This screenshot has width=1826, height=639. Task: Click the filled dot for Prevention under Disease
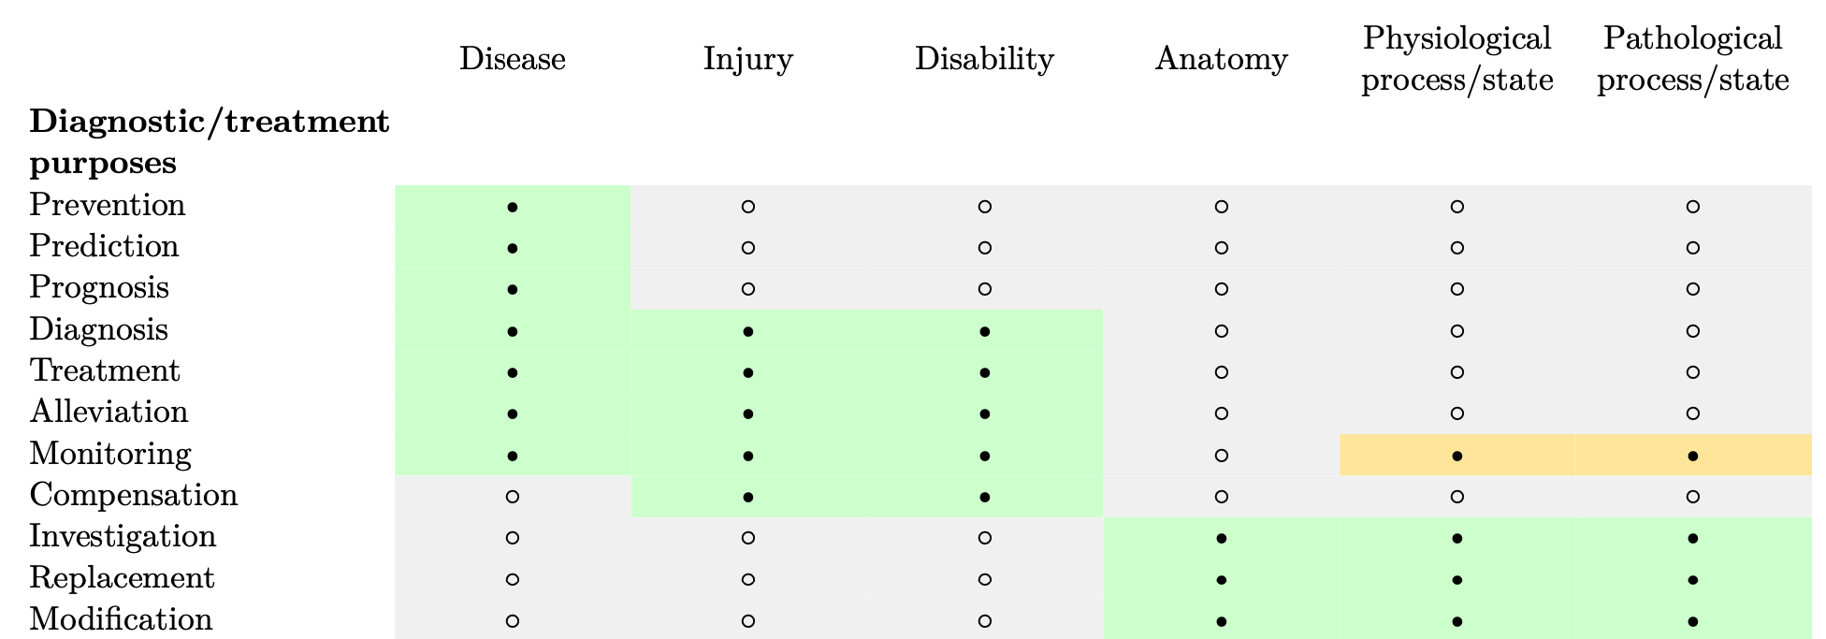coord(512,207)
